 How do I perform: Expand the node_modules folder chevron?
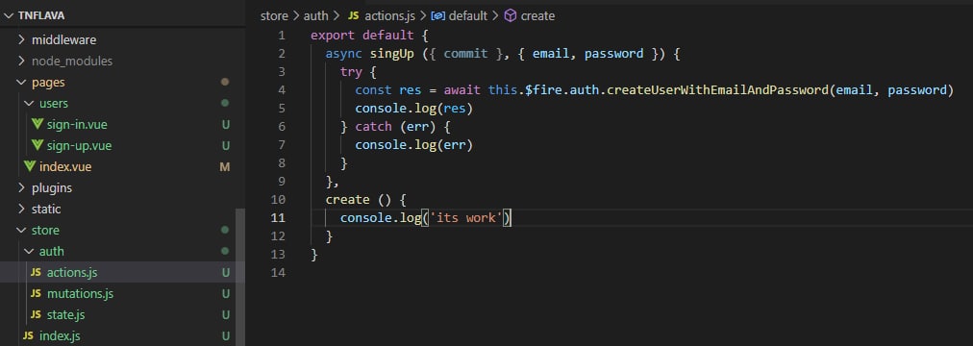tap(21, 61)
